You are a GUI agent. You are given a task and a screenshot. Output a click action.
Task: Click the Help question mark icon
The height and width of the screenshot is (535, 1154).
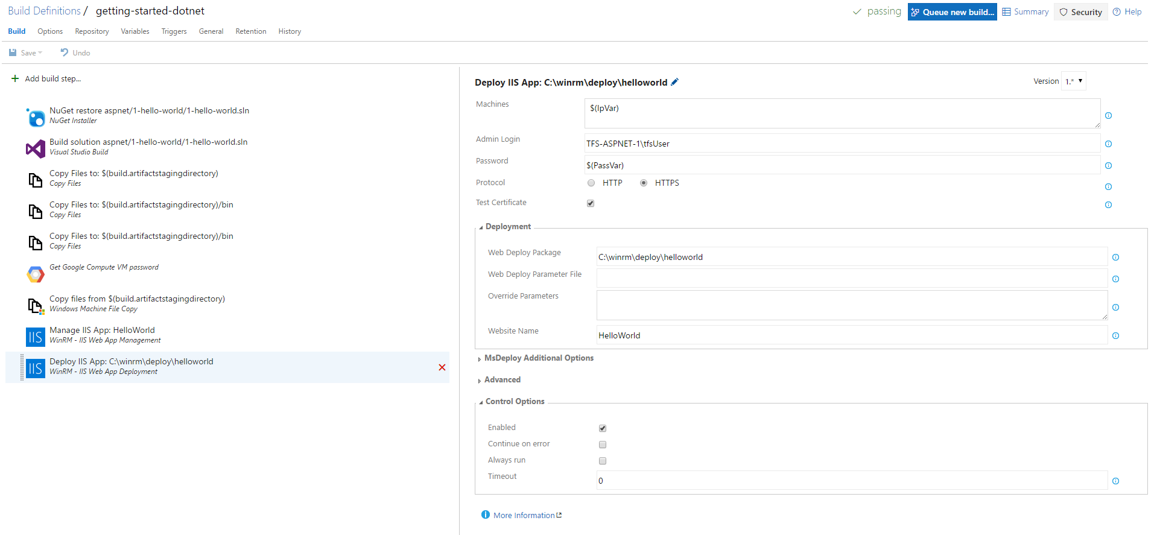pyautogui.click(x=1117, y=11)
